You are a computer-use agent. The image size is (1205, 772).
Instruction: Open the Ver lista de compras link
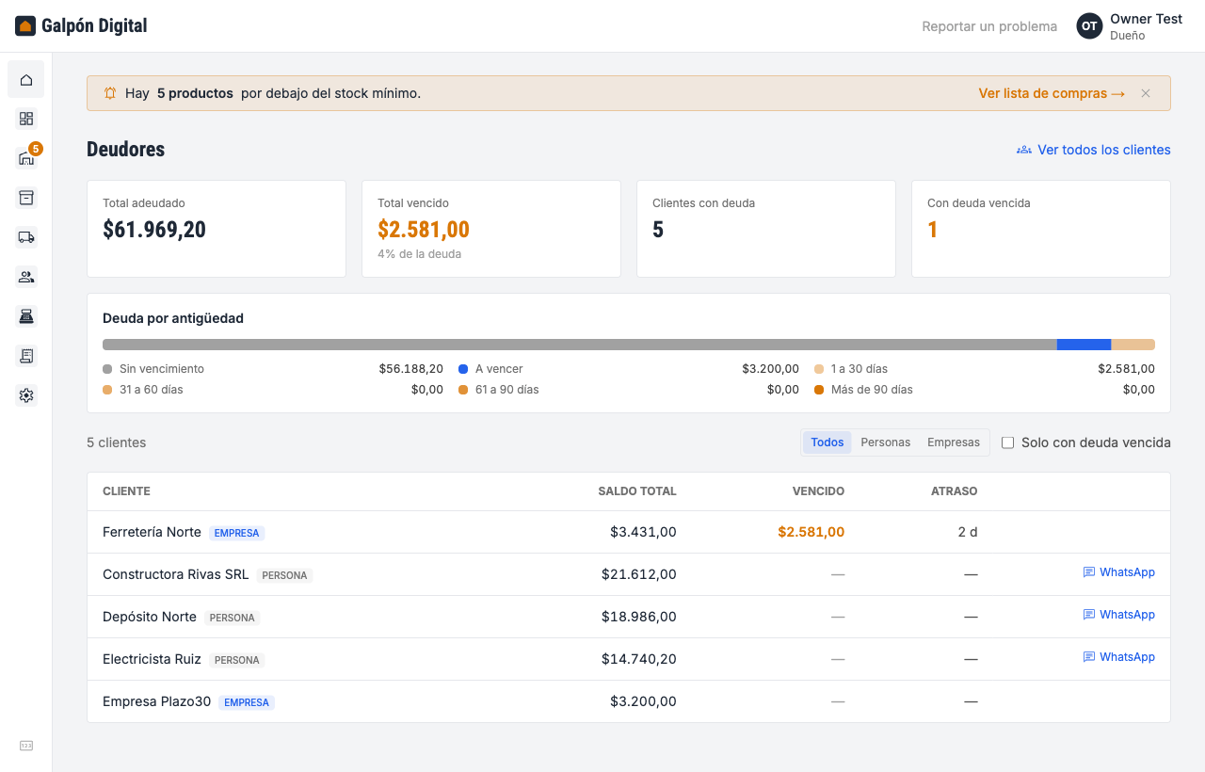(1052, 93)
